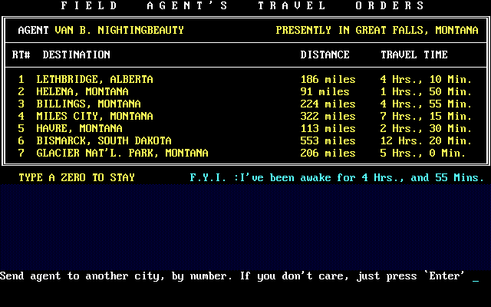Screen dimensions: 491x307
Task: Click travel time 12 Hrs. 20 Min.
Action: click(426, 140)
